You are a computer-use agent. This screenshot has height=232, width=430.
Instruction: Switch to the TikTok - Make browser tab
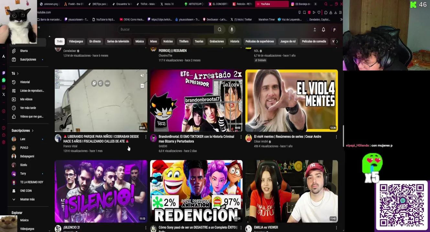[145, 4]
